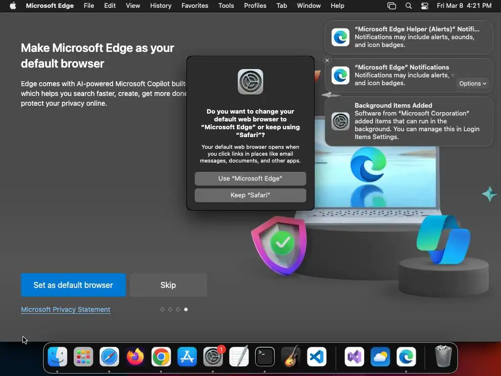Select the third page indicator dot
The image size is (501, 376).
coord(178,309)
